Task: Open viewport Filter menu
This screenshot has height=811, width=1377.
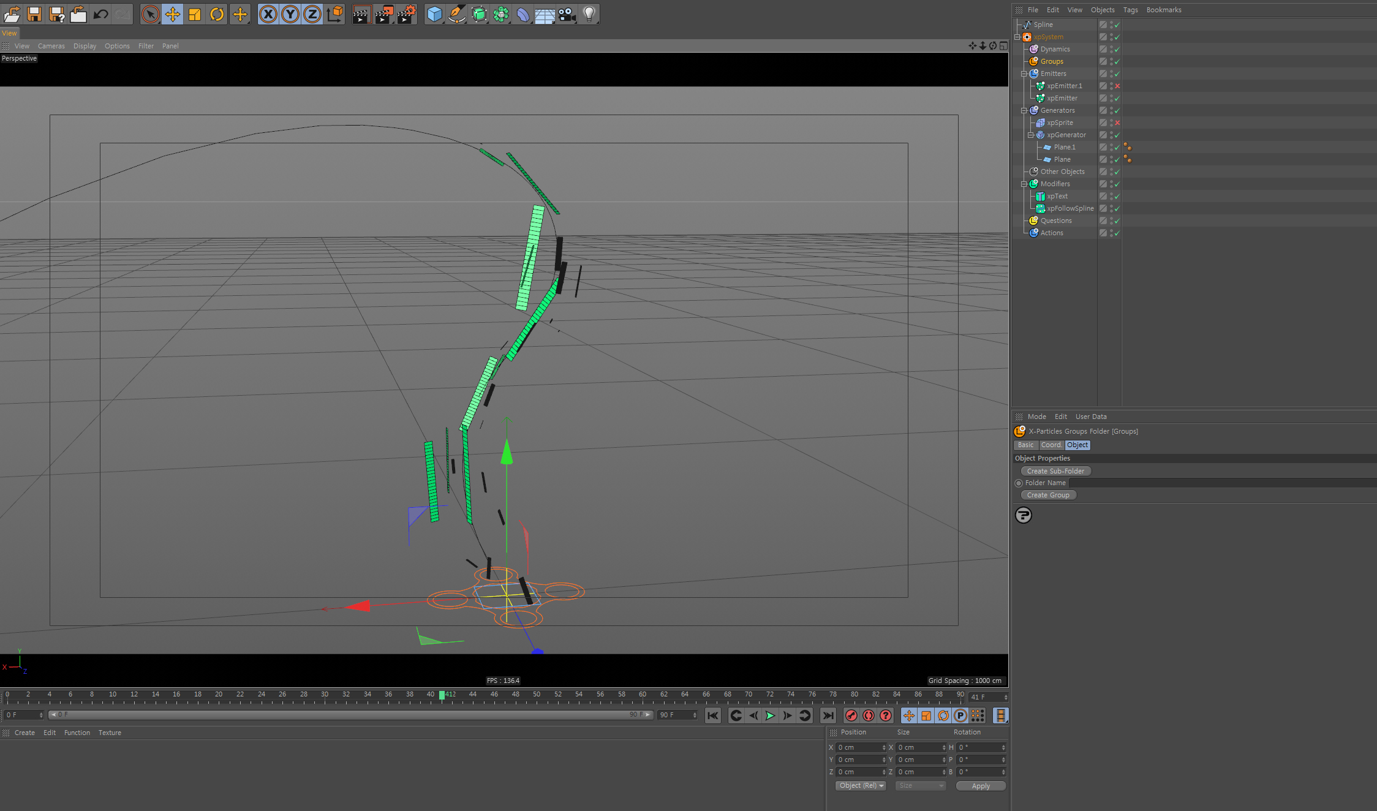Action: [x=146, y=46]
